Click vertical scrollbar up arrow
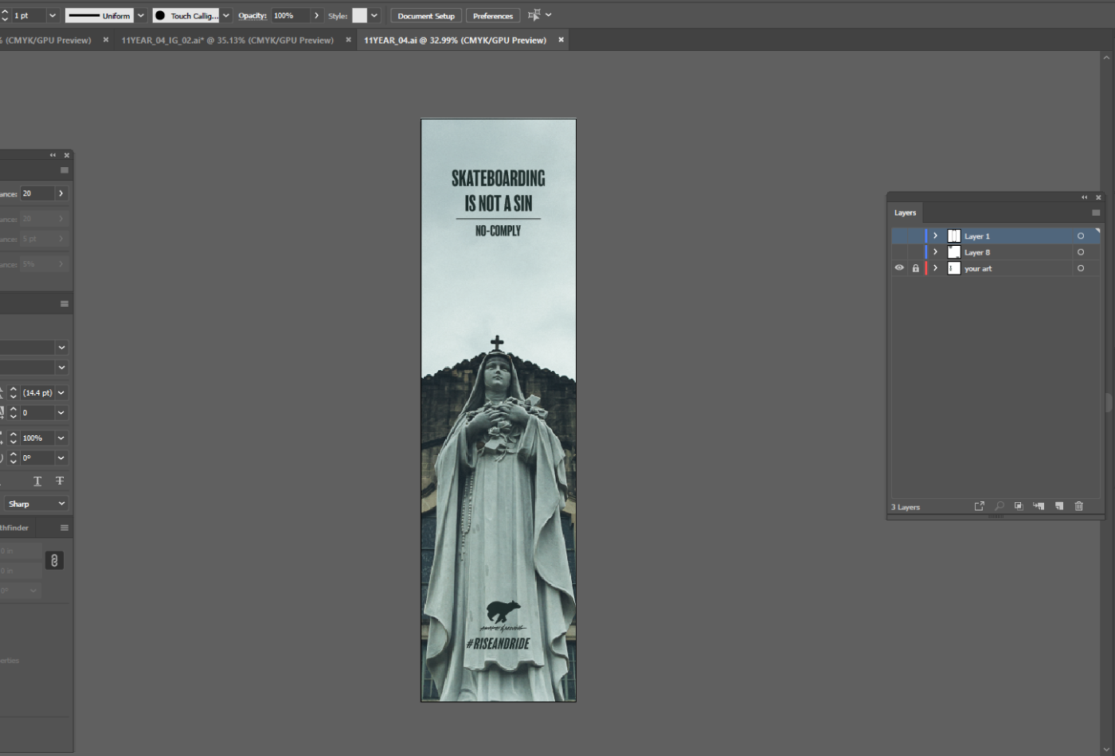Screen dimensions: 1115x756 click(1106, 58)
